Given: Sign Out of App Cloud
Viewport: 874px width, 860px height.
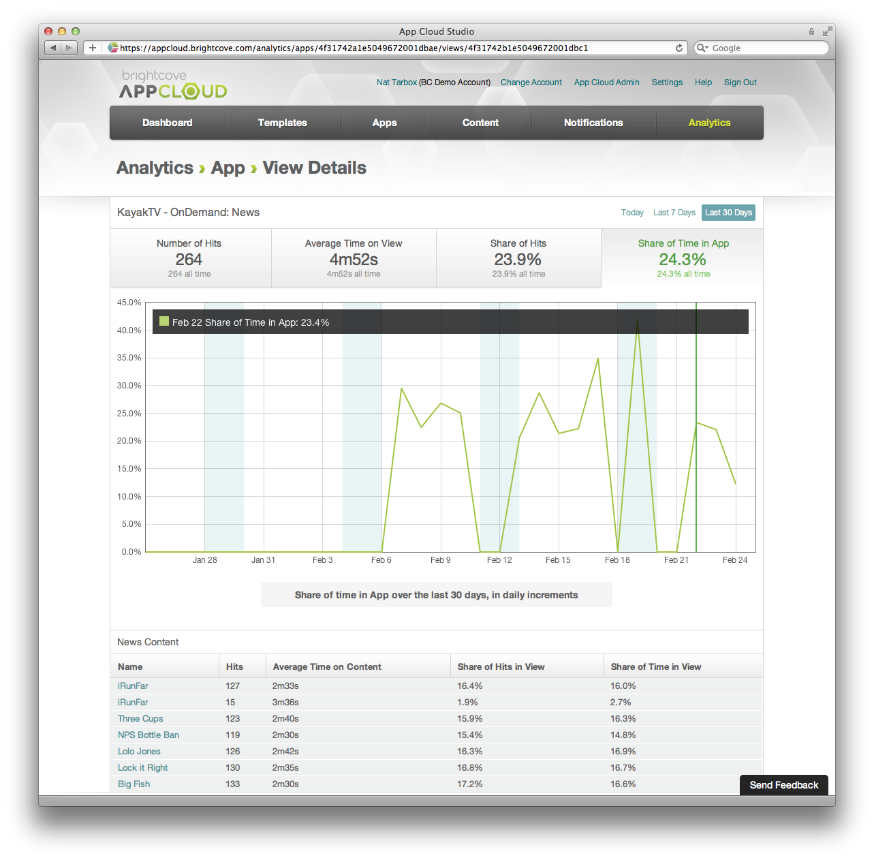Looking at the screenshot, I should click(740, 82).
